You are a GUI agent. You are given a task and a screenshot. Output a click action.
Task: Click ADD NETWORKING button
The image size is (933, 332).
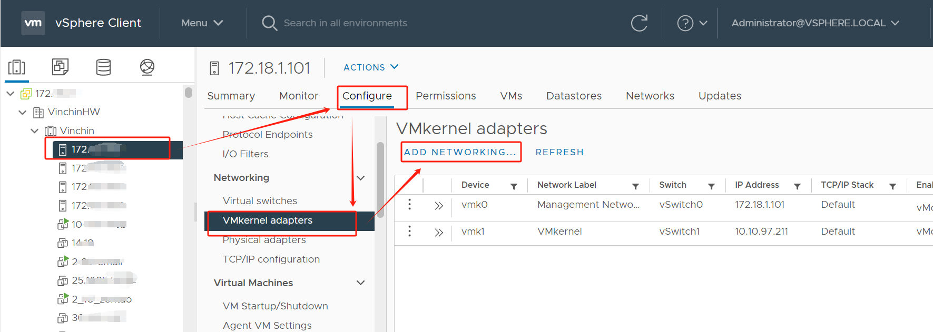tap(460, 152)
